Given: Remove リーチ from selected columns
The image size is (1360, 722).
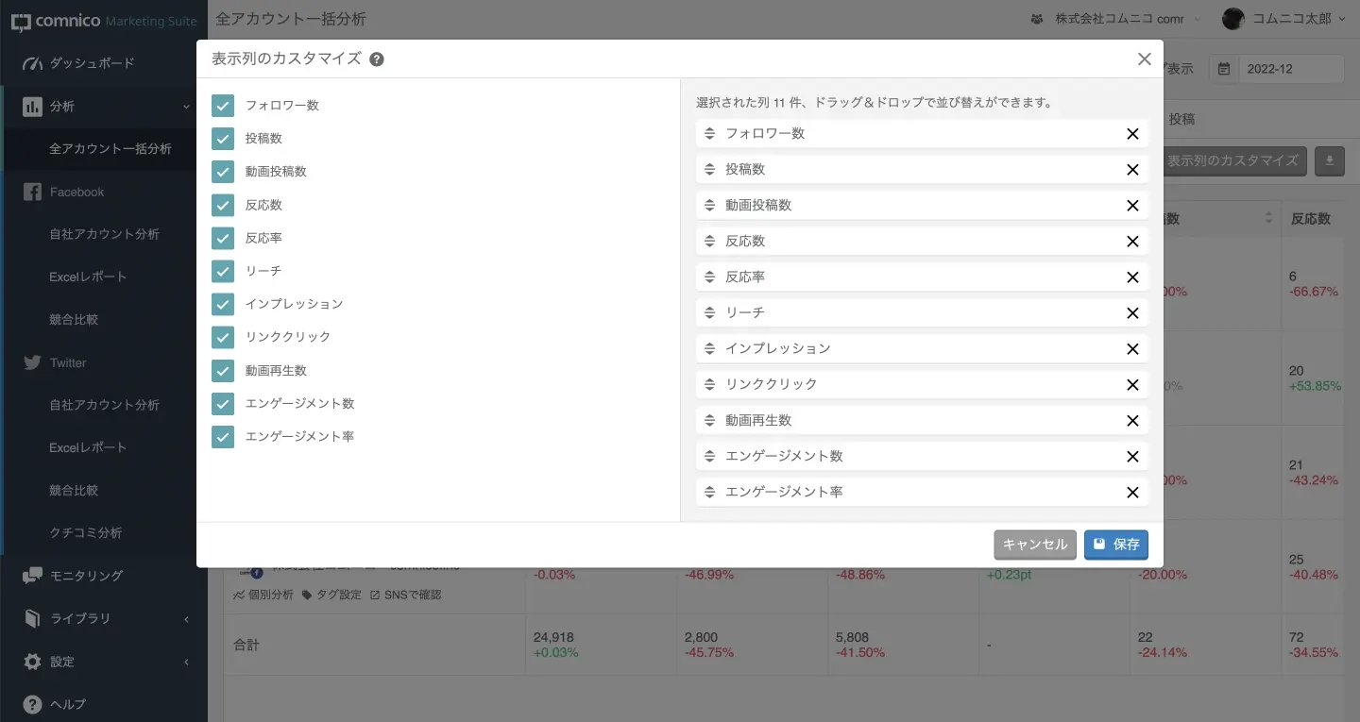Looking at the screenshot, I should point(1132,313).
